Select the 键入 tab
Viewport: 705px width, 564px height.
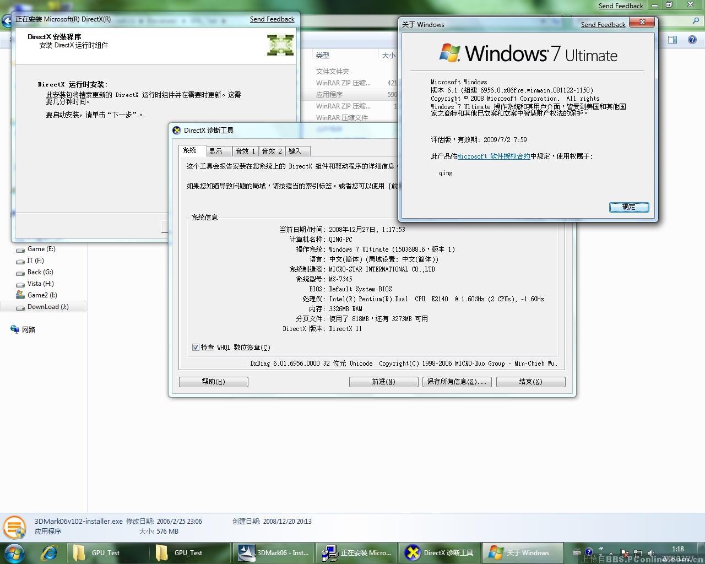click(295, 151)
